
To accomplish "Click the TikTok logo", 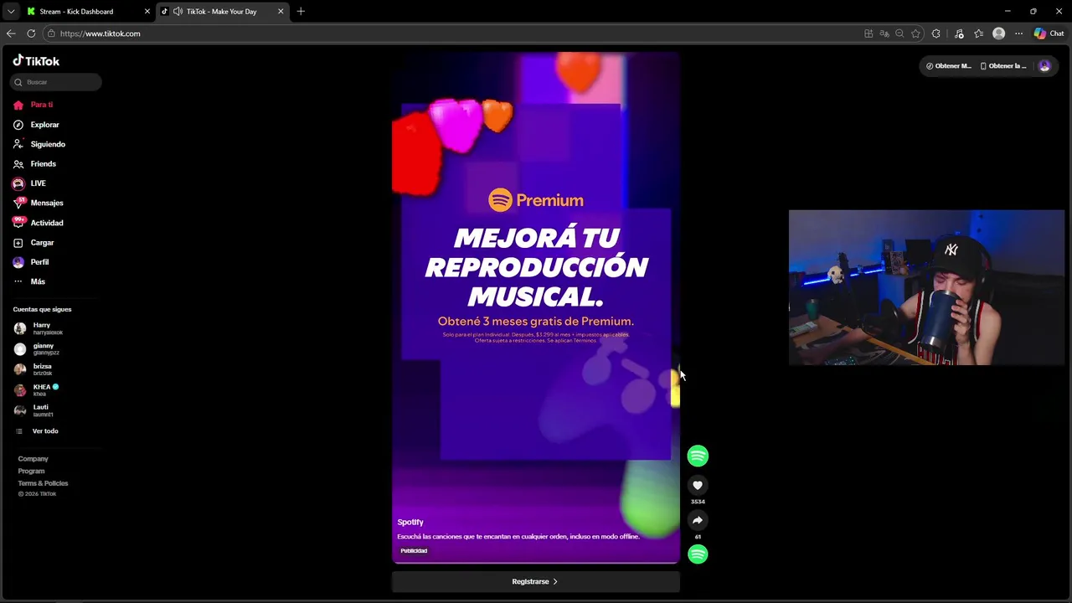I will coord(36,61).
